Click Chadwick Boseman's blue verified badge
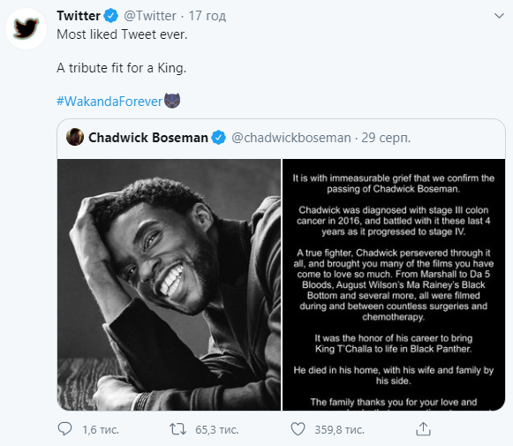This screenshot has height=446, width=513. [219, 138]
